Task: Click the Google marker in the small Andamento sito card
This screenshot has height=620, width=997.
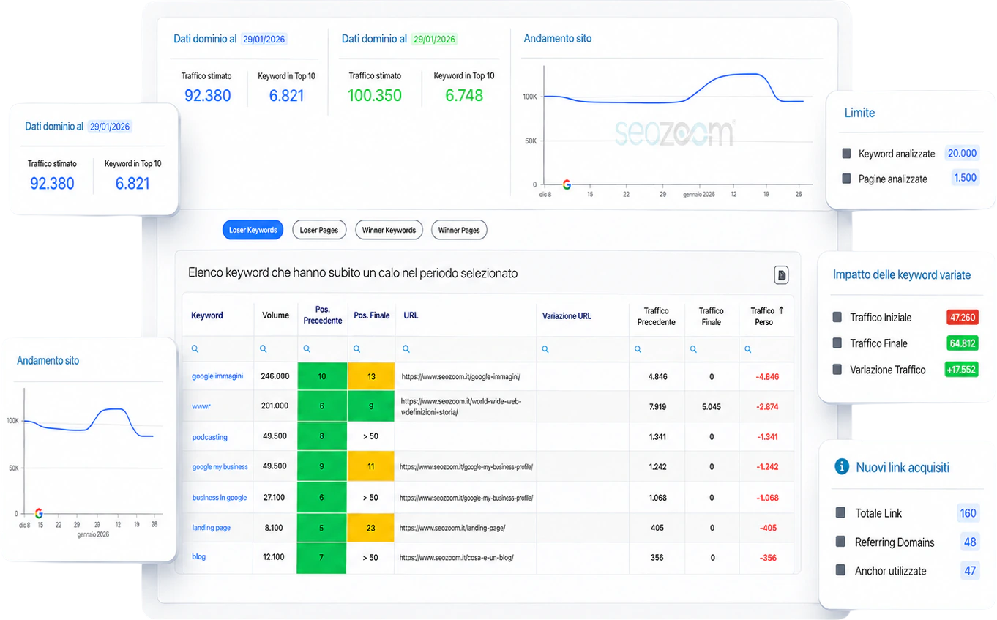Action: point(39,513)
